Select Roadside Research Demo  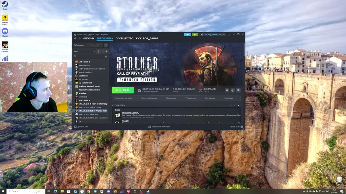[x=91, y=86]
